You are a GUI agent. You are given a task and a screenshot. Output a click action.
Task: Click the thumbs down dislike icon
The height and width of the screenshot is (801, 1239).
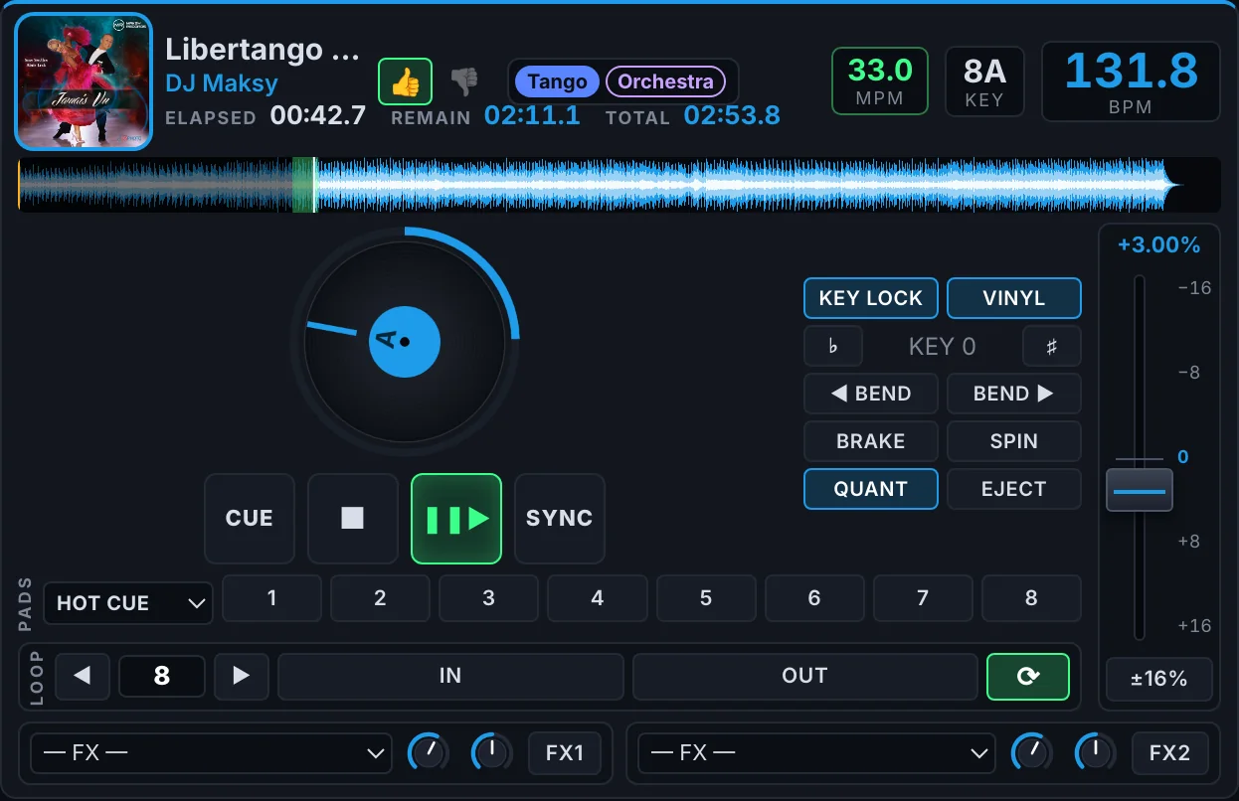[464, 81]
